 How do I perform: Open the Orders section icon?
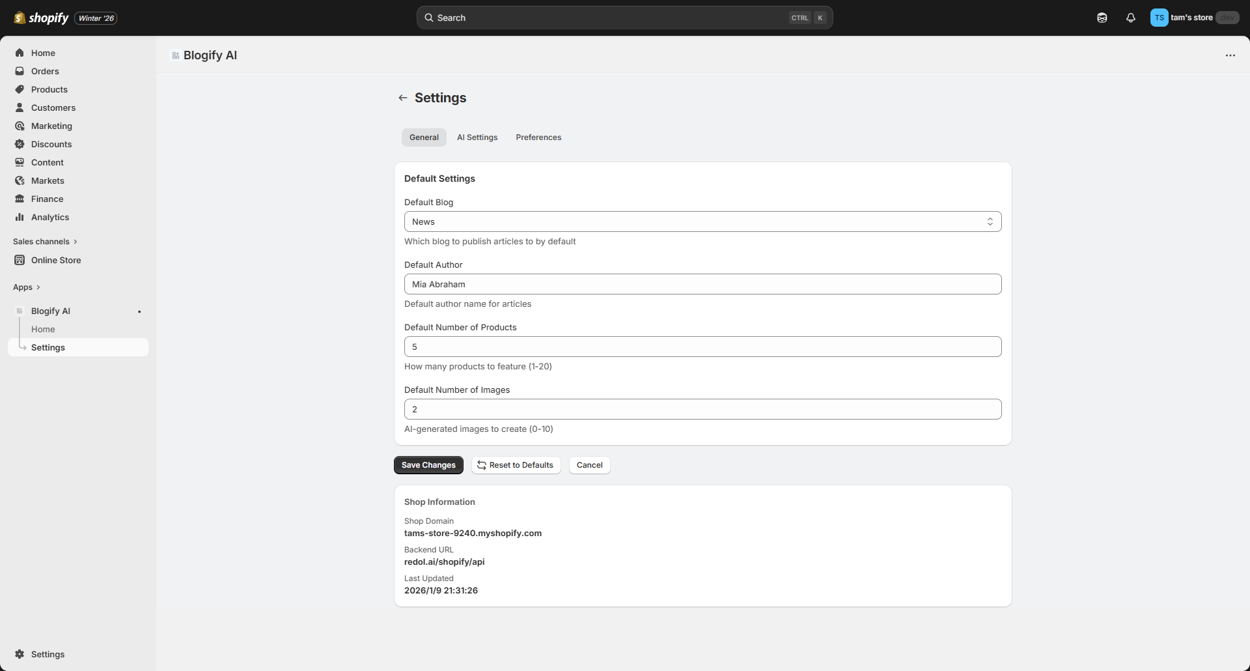(x=20, y=71)
